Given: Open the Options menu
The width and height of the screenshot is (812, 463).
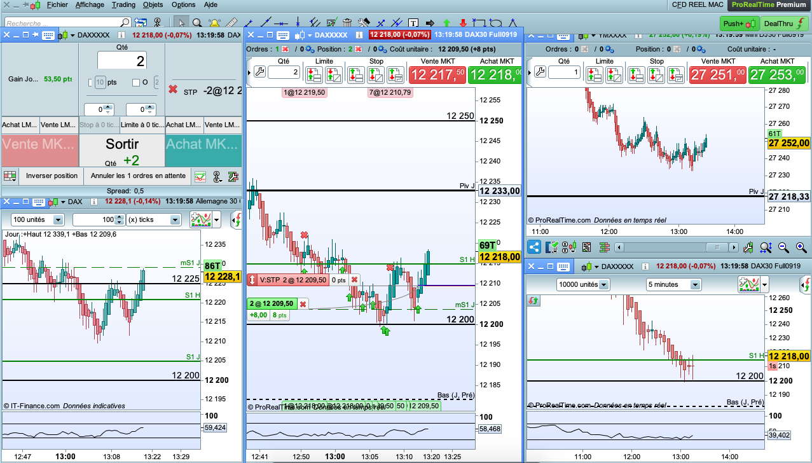Looking at the screenshot, I should tap(184, 4).
